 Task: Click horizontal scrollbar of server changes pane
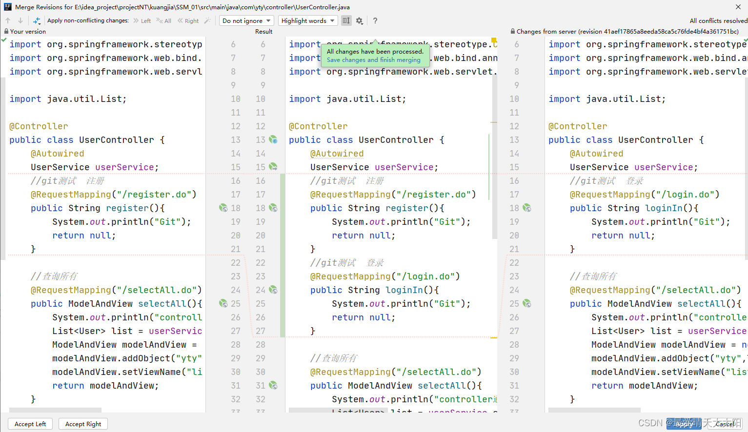(x=594, y=410)
